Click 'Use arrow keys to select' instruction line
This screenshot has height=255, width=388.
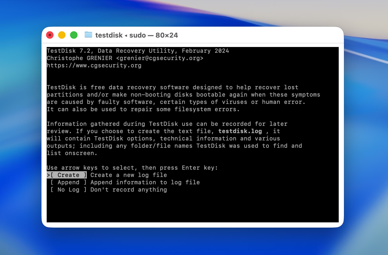click(x=132, y=168)
